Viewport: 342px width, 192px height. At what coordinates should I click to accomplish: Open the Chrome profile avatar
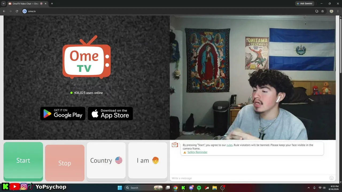coord(332,11)
